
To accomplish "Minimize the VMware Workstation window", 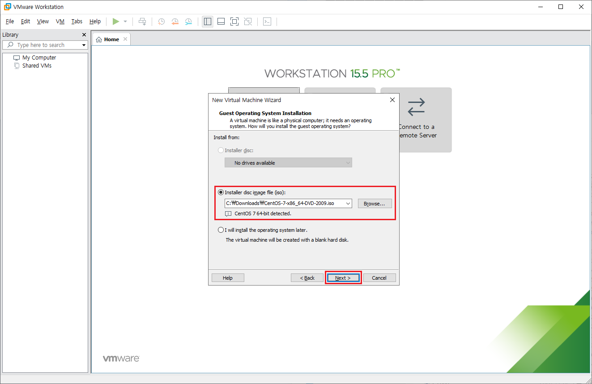I will click(x=540, y=7).
